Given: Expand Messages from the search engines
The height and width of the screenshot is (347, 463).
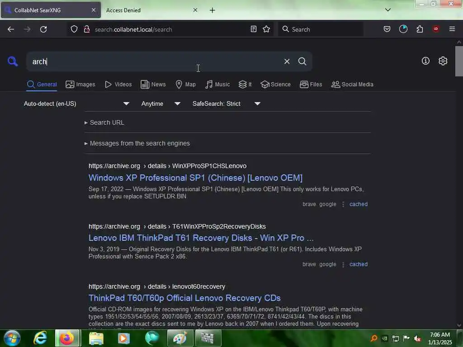Looking at the screenshot, I should coord(137,143).
